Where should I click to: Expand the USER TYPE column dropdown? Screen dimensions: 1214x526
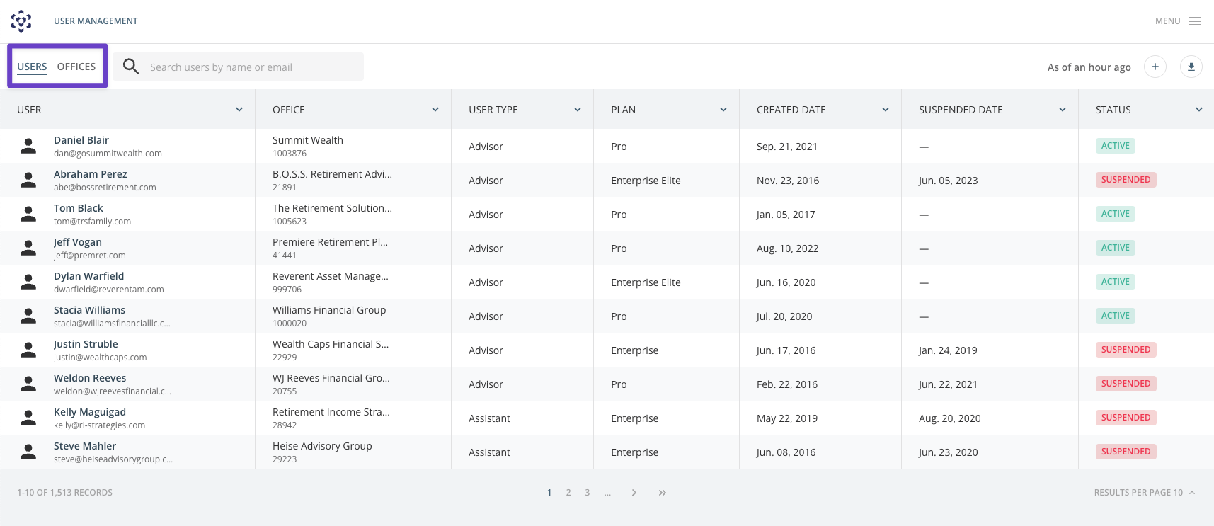(578, 110)
